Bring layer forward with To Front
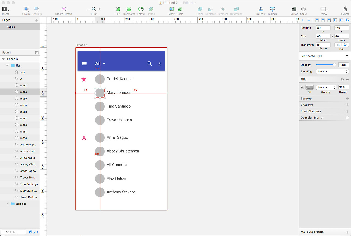The image size is (351, 236). coord(261,9)
